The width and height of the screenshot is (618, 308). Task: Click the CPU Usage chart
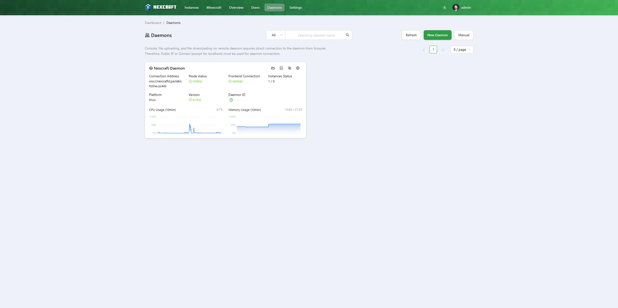point(186,125)
